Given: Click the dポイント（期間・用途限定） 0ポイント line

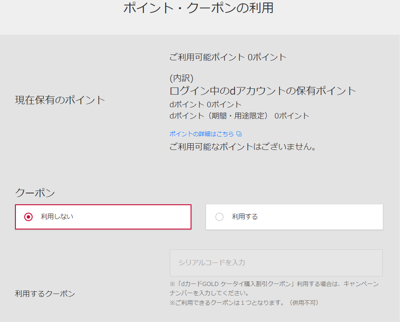Looking at the screenshot, I should click(239, 116).
